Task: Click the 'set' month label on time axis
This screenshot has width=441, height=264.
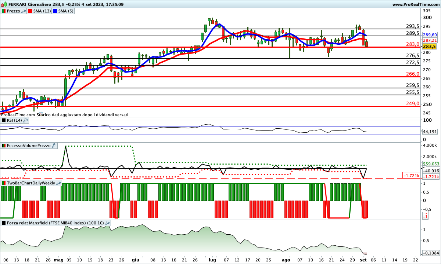Action: coord(363,260)
